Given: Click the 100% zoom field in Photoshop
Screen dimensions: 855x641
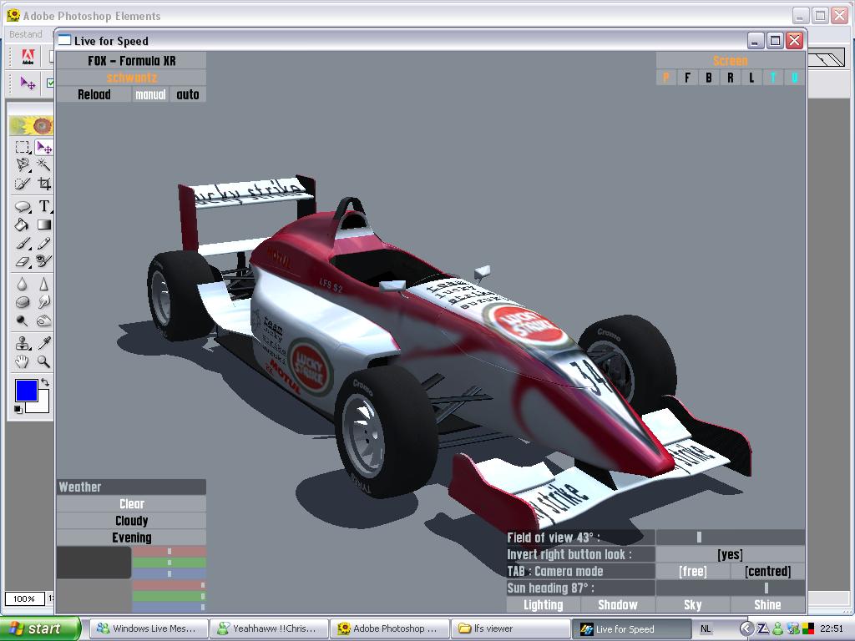Looking at the screenshot, I should 24,598.
